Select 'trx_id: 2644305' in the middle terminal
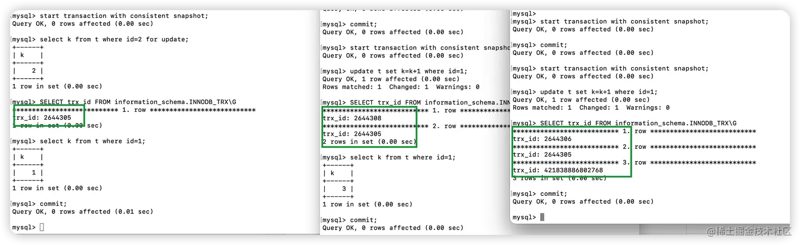 pyautogui.click(x=352, y=134)
